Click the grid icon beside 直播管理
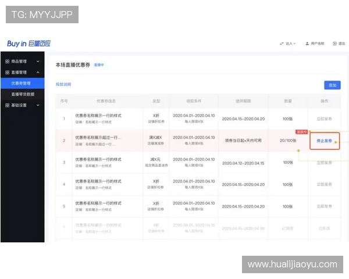This screenshot has width=349, height=279. (8, 72)
